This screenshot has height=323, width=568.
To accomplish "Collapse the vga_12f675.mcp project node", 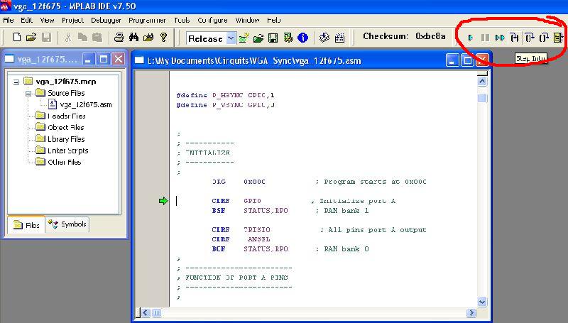I will [16, 82].
